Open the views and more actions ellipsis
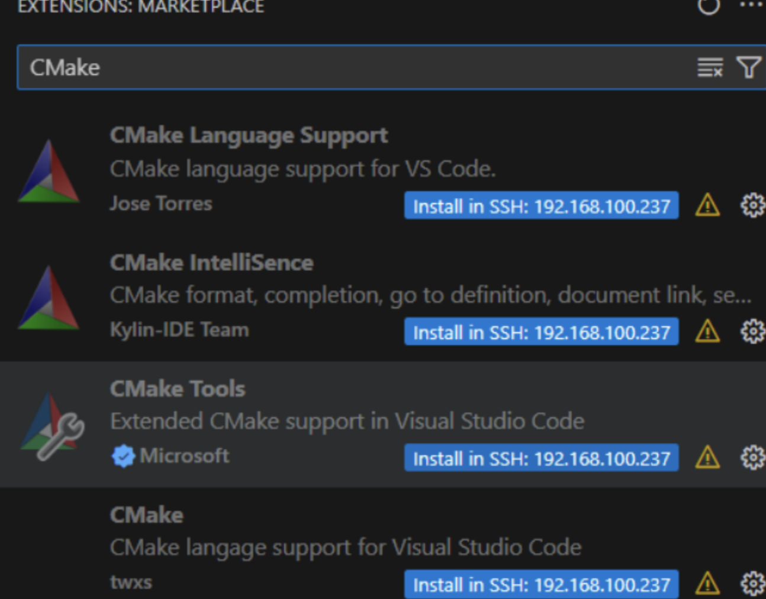Screen dimensions: 766x599 [751, 5]
